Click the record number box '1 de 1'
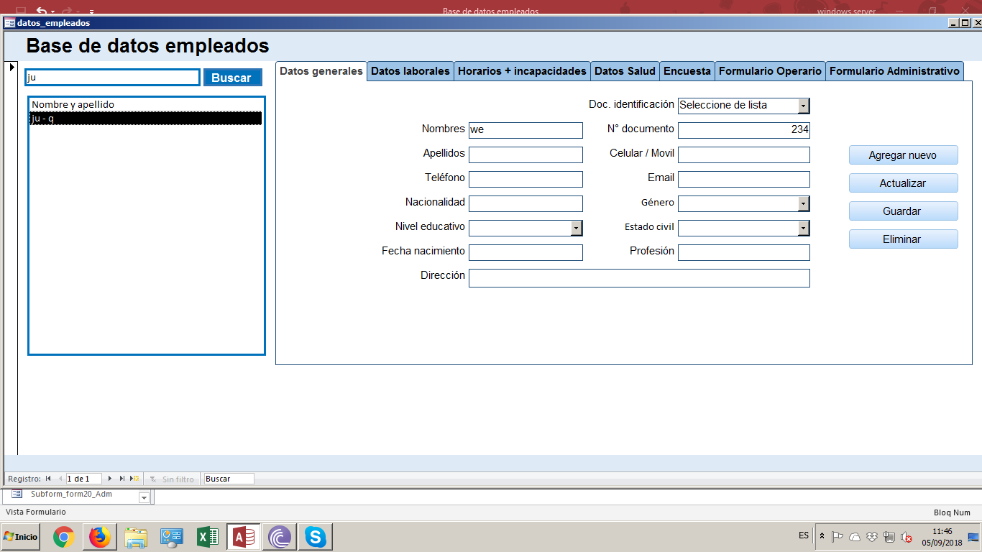Screen dimensions: 982x552 tap(84, 479)
